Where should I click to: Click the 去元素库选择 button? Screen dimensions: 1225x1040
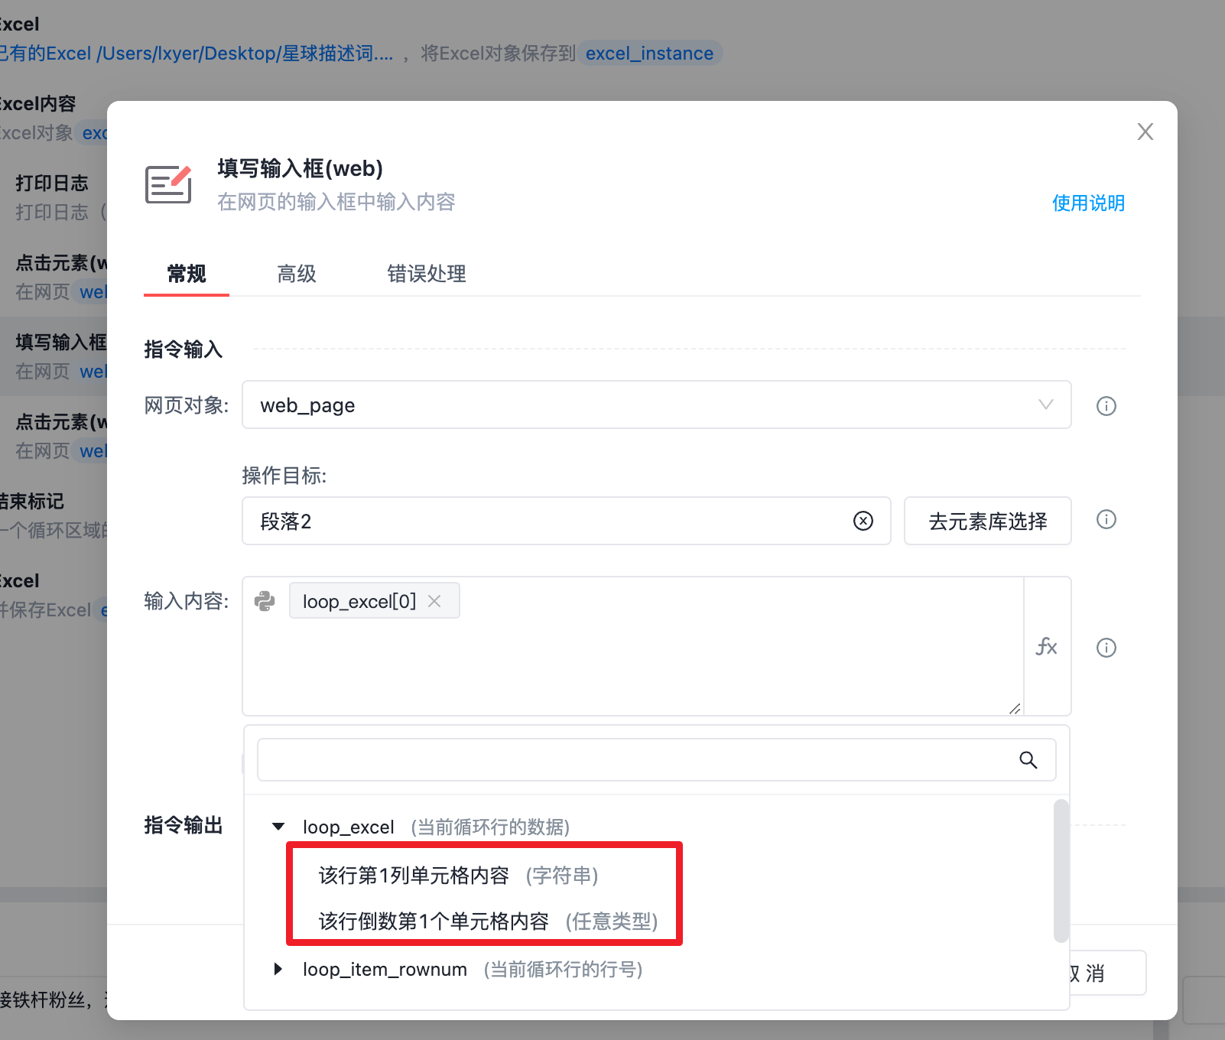pos(987,521)
